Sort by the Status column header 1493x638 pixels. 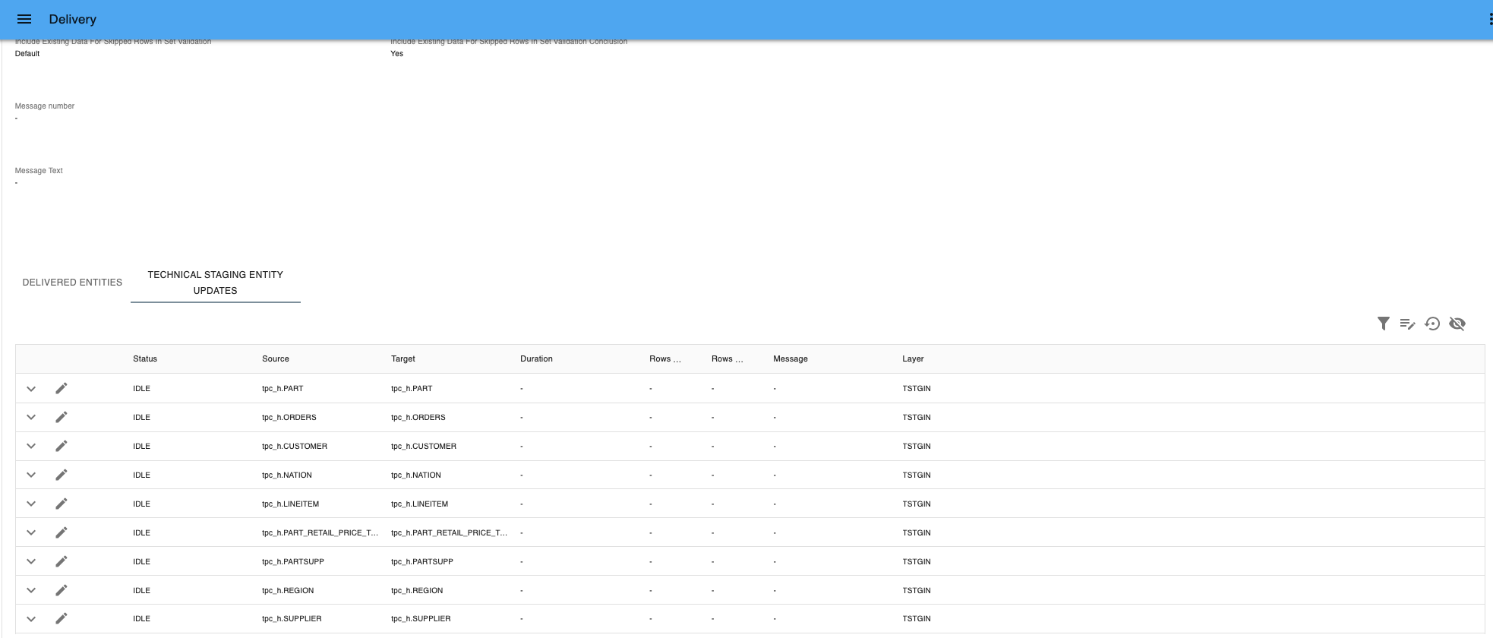pyautogui.click(x=145, y=358)
